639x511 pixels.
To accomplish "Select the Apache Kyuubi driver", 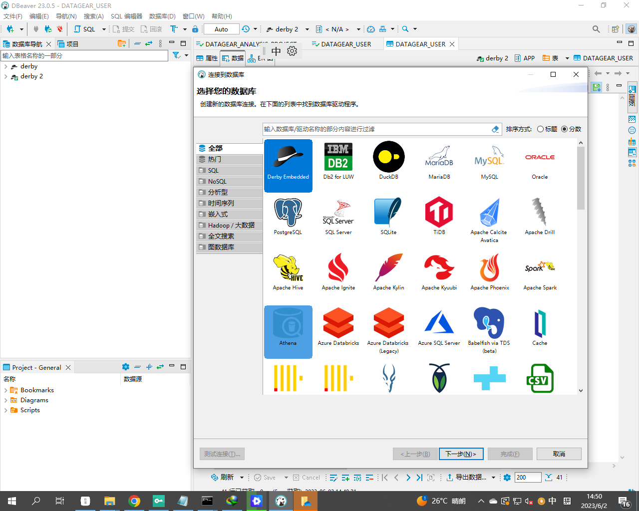I will tap(439, 272).
